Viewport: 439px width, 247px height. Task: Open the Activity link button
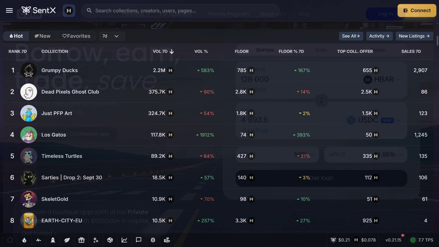tap(379, 36)
